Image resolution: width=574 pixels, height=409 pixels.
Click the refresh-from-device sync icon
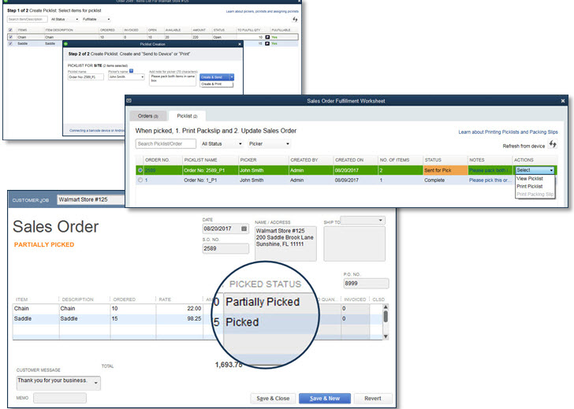pyautogui.click(x=553, y=144)
